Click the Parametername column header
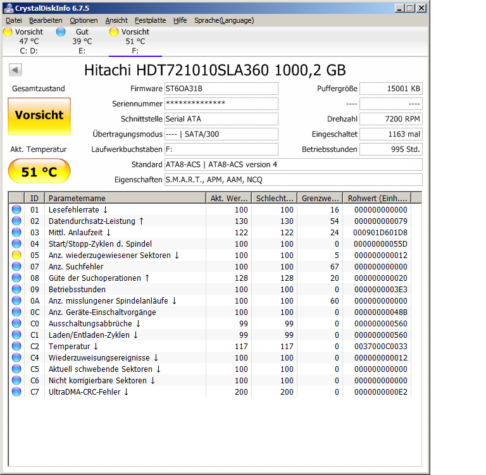The width and height of the screenshot is (486, 475). [125, 199]
